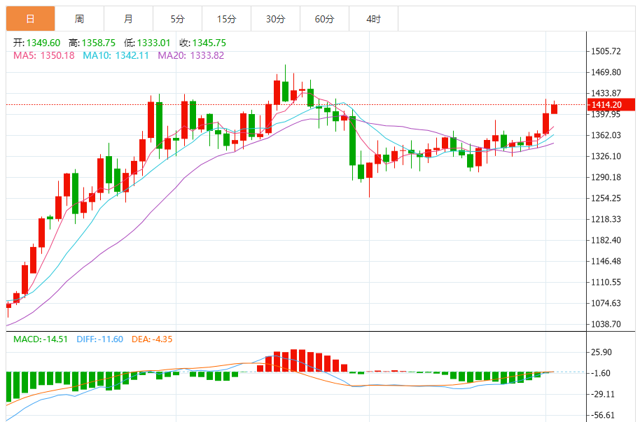Click the 开: 1349.60 open price value
The width and height of the screenshot is (640, 422).
coord(36,43)
